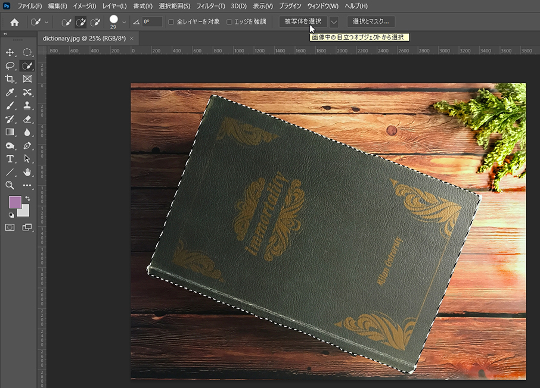This screenshot has height=388, width=540.
Task: Switch to the dictionary.jpg document tab
Action: click(x=85, y=39)
